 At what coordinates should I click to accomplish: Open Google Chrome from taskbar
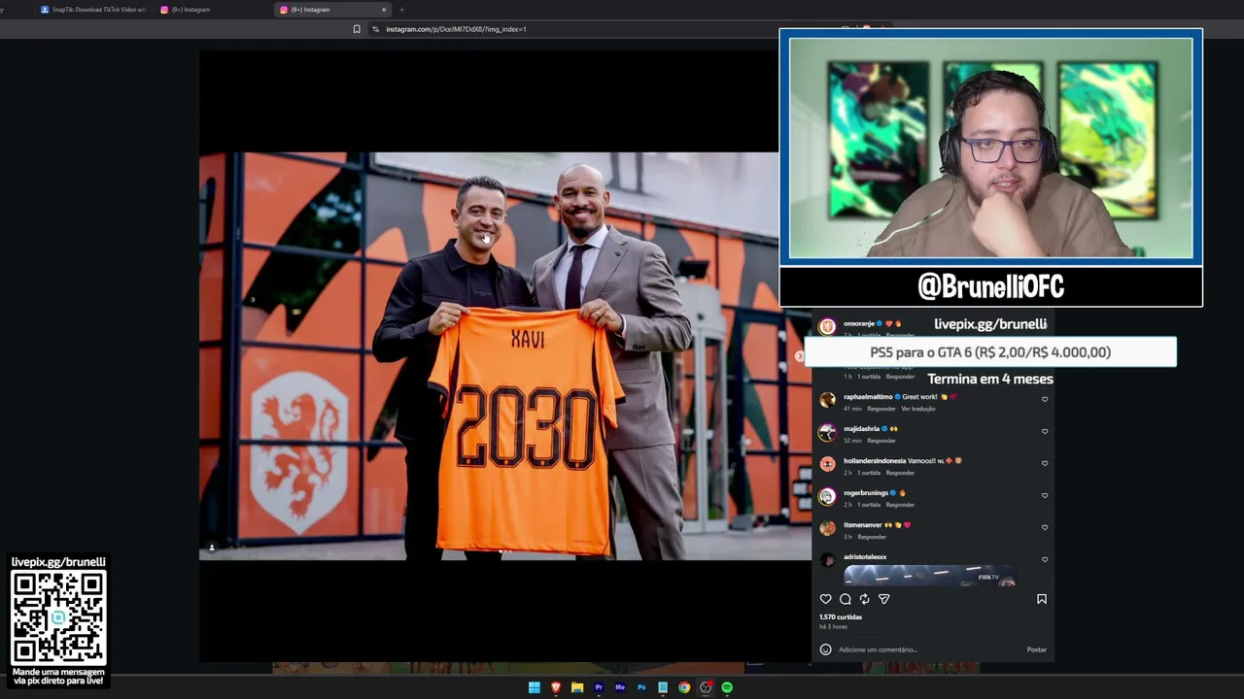pyautogui.click(x=684, y=687)
